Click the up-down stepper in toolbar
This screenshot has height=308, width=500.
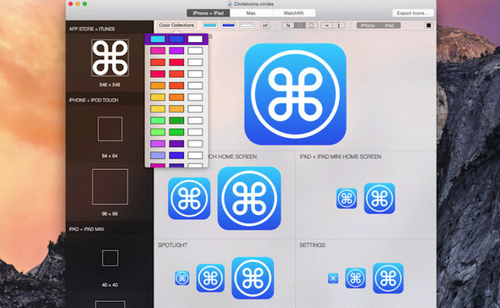point(339,25)
